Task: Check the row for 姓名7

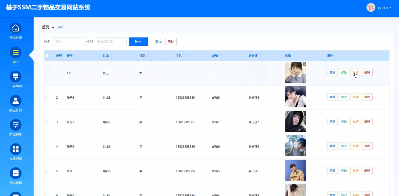Action: (x=47, y=122)
